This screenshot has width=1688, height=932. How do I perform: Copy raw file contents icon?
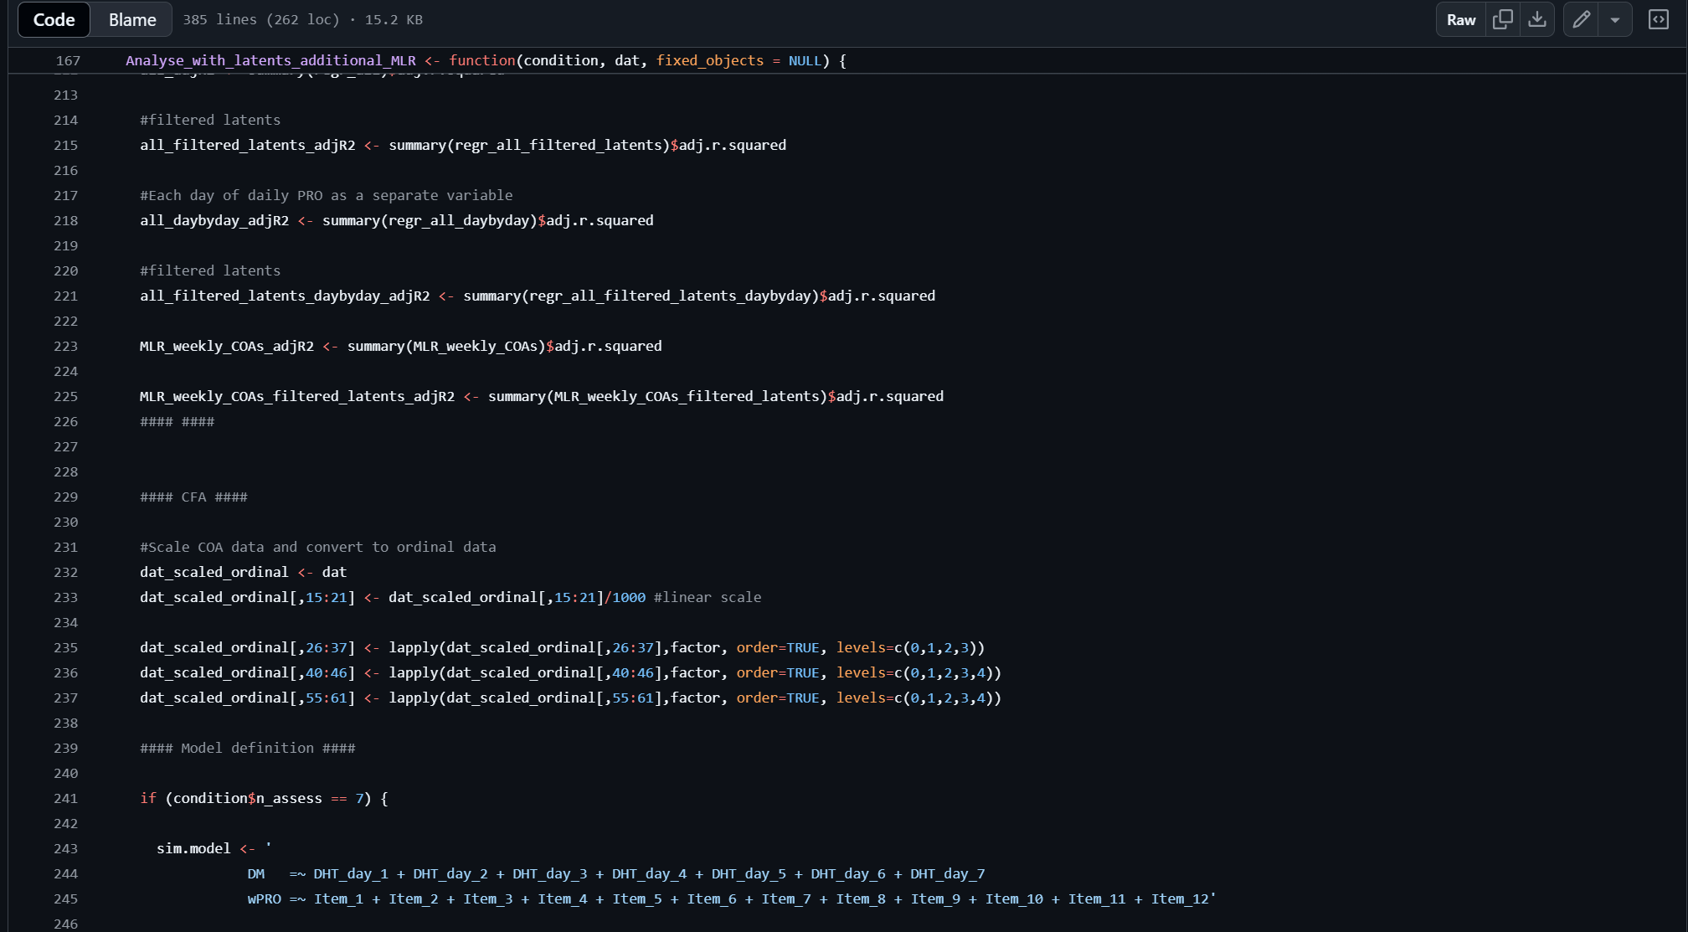point(1503,20)
